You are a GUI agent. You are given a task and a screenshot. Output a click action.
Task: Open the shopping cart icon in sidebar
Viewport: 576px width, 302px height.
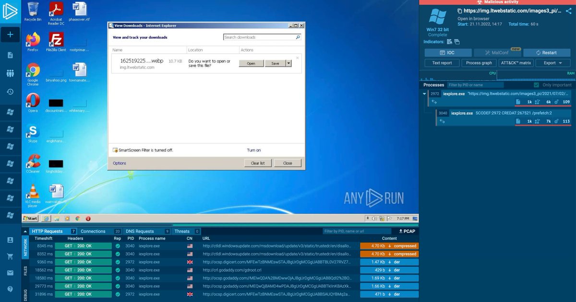coord(10,256)
